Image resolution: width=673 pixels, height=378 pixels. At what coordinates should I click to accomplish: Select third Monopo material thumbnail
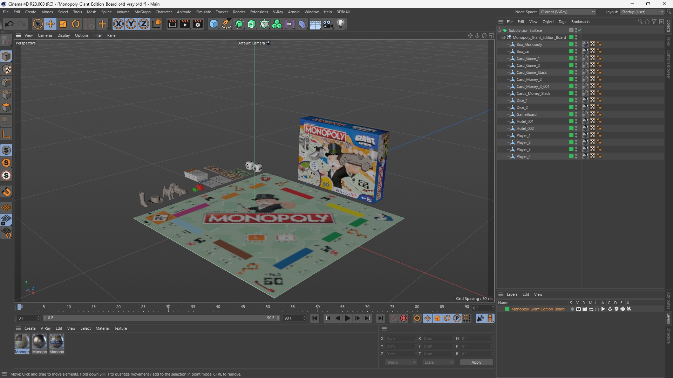(56, 341)
